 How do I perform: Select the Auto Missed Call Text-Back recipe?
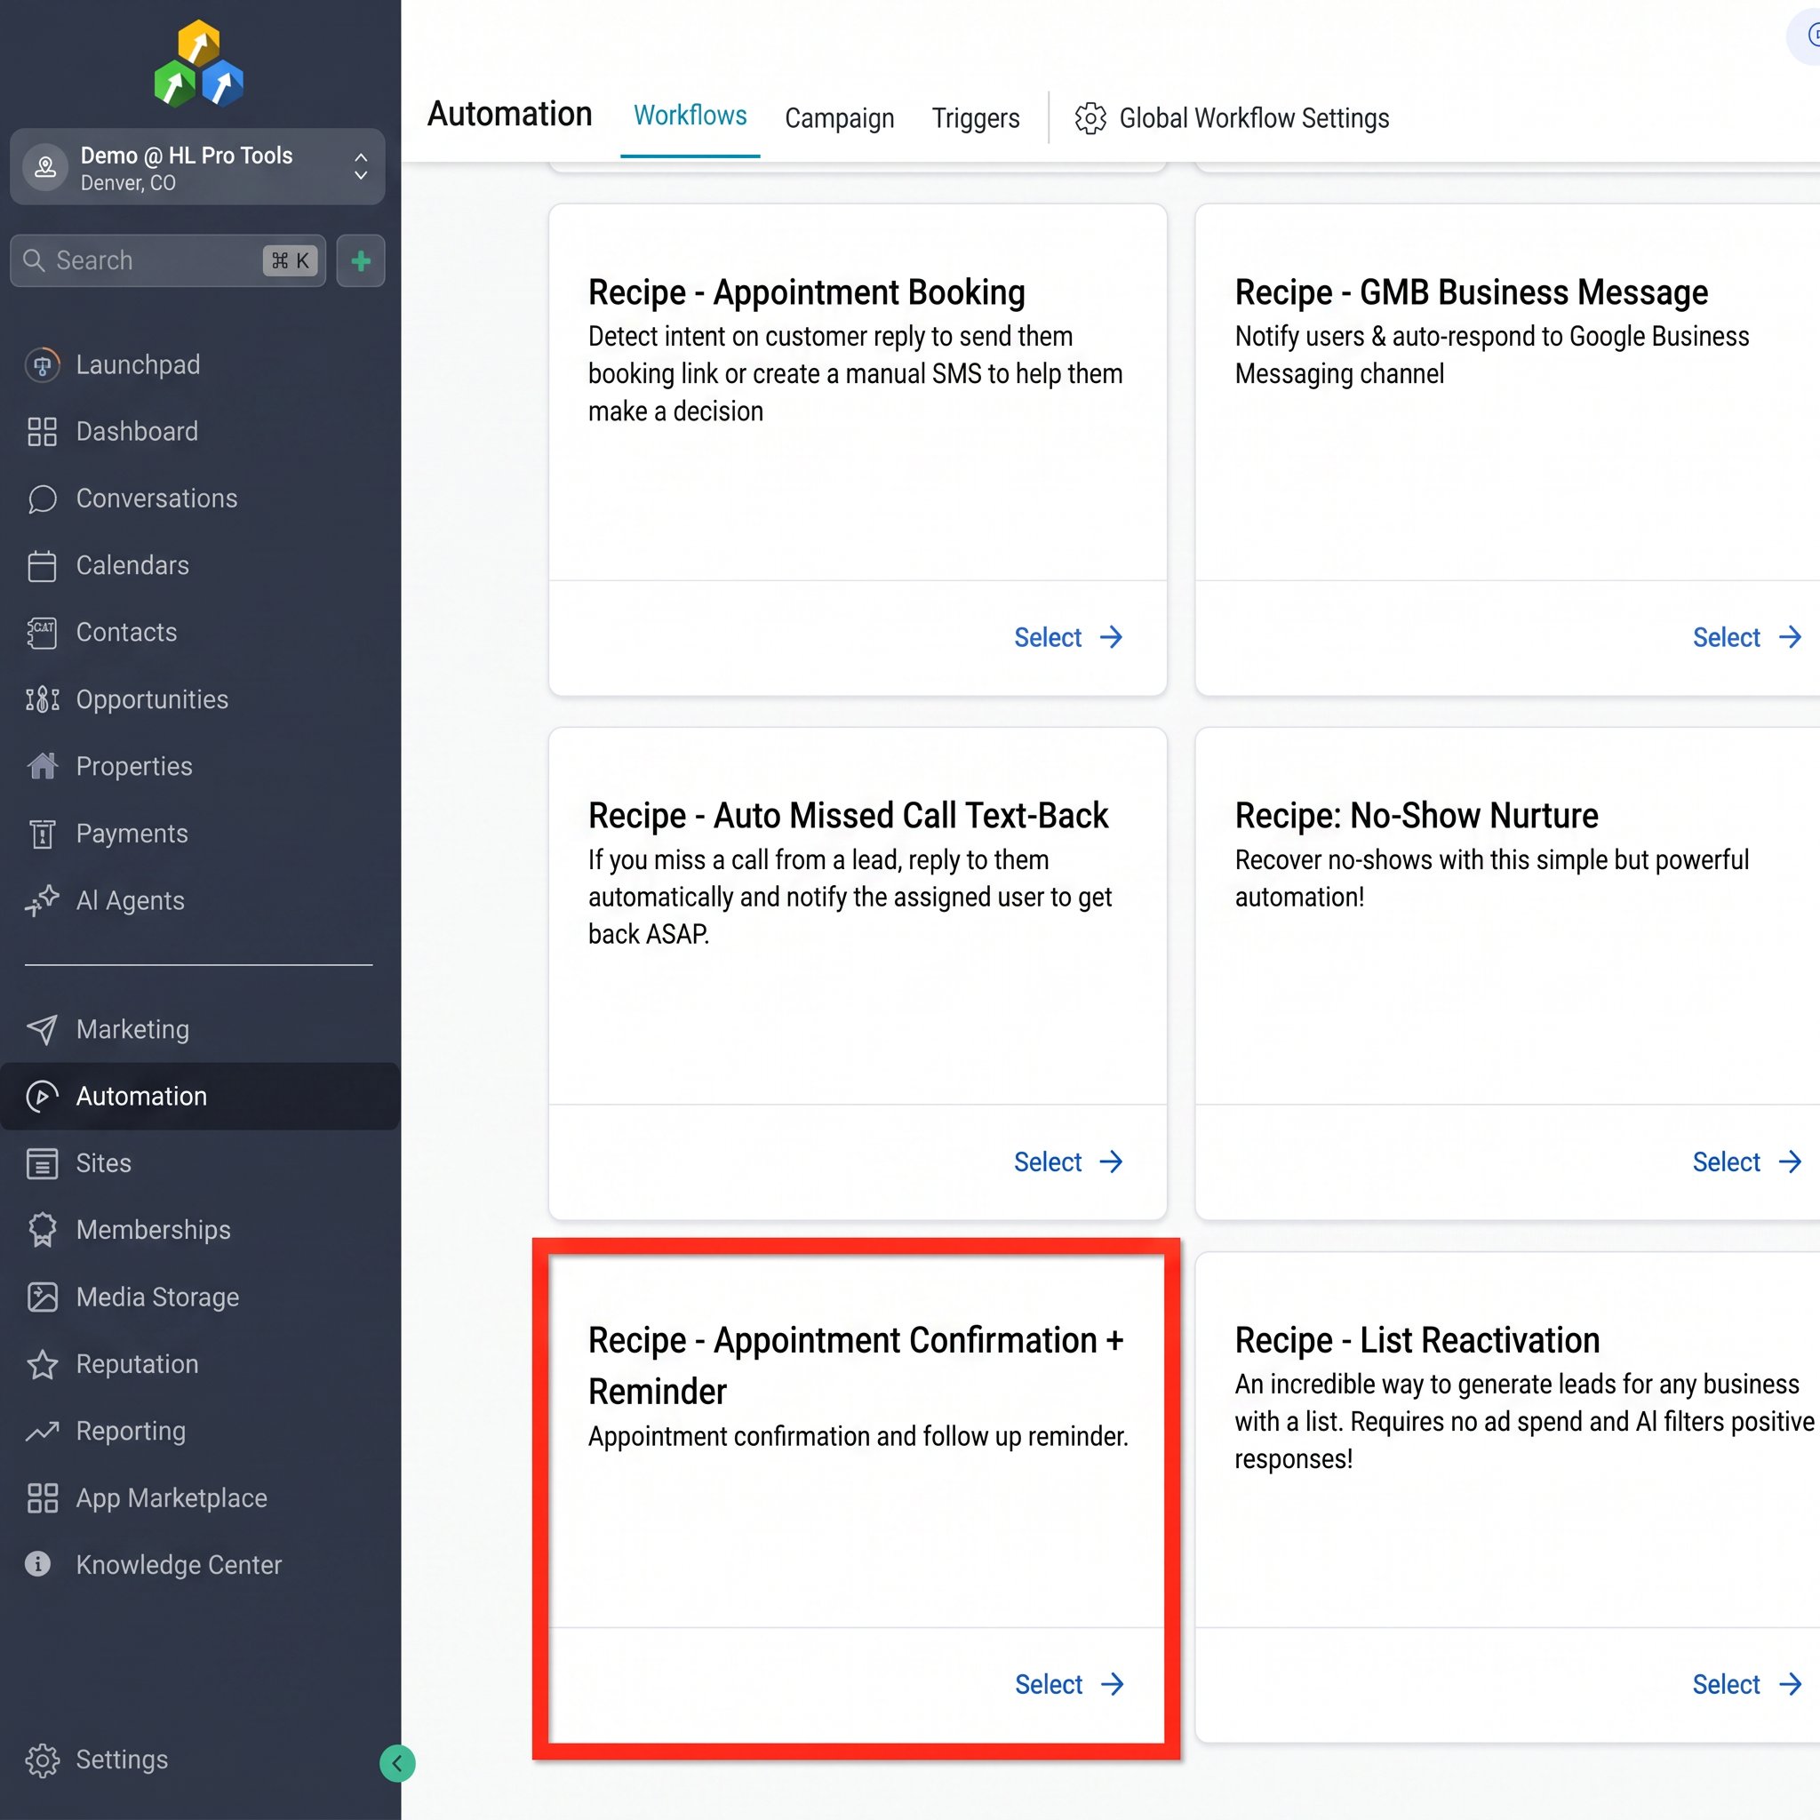point(1069,1161)
